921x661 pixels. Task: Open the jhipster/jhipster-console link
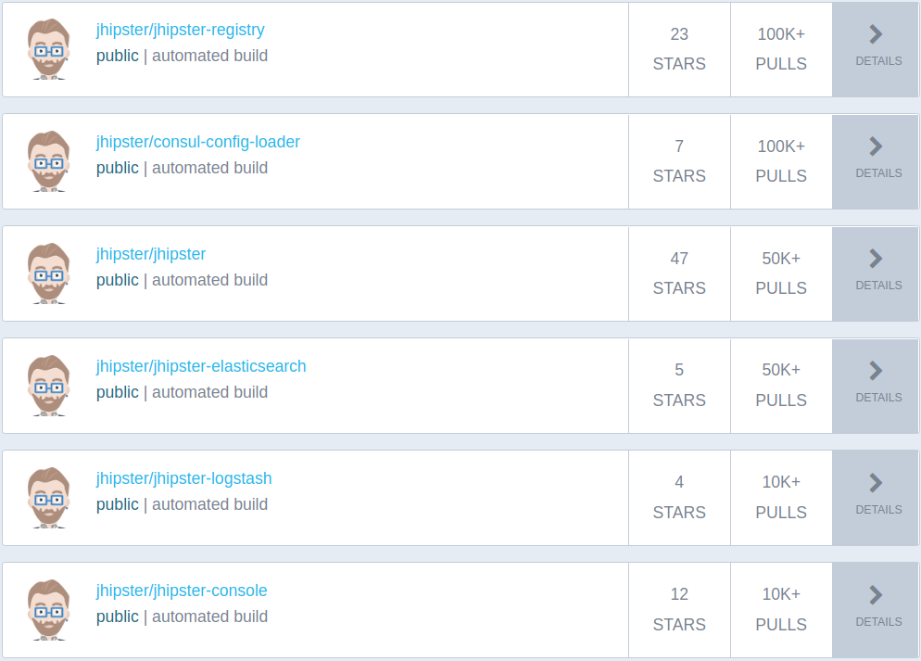182,591
